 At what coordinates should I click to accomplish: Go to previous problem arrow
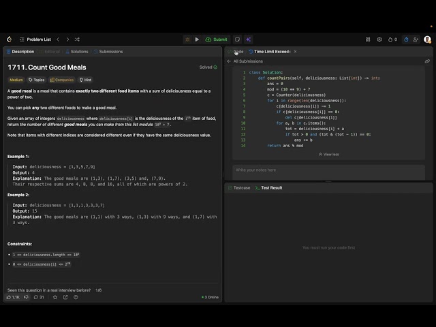(58, 40)
